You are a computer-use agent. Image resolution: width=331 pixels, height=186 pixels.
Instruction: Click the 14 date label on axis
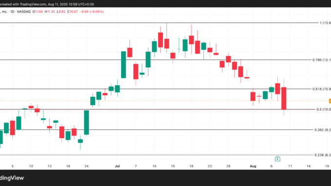click(309, 166)
